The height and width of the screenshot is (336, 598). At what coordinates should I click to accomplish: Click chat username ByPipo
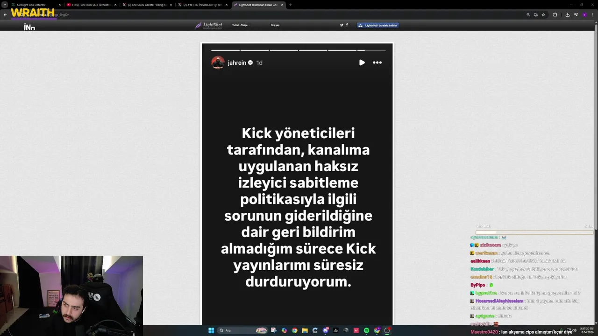[x=477, y=285]
